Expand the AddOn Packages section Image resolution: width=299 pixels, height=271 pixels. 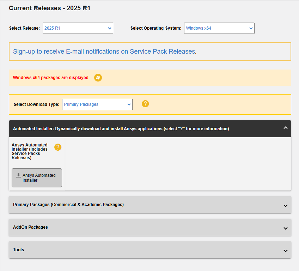[x=150, y=227]
